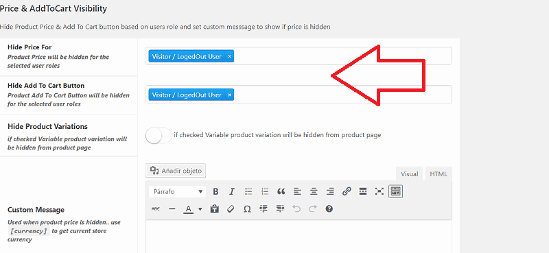Enable fullscreen distraction-free editor mode

(379, 191)
